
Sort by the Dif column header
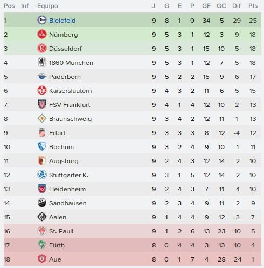click(237, 6)
